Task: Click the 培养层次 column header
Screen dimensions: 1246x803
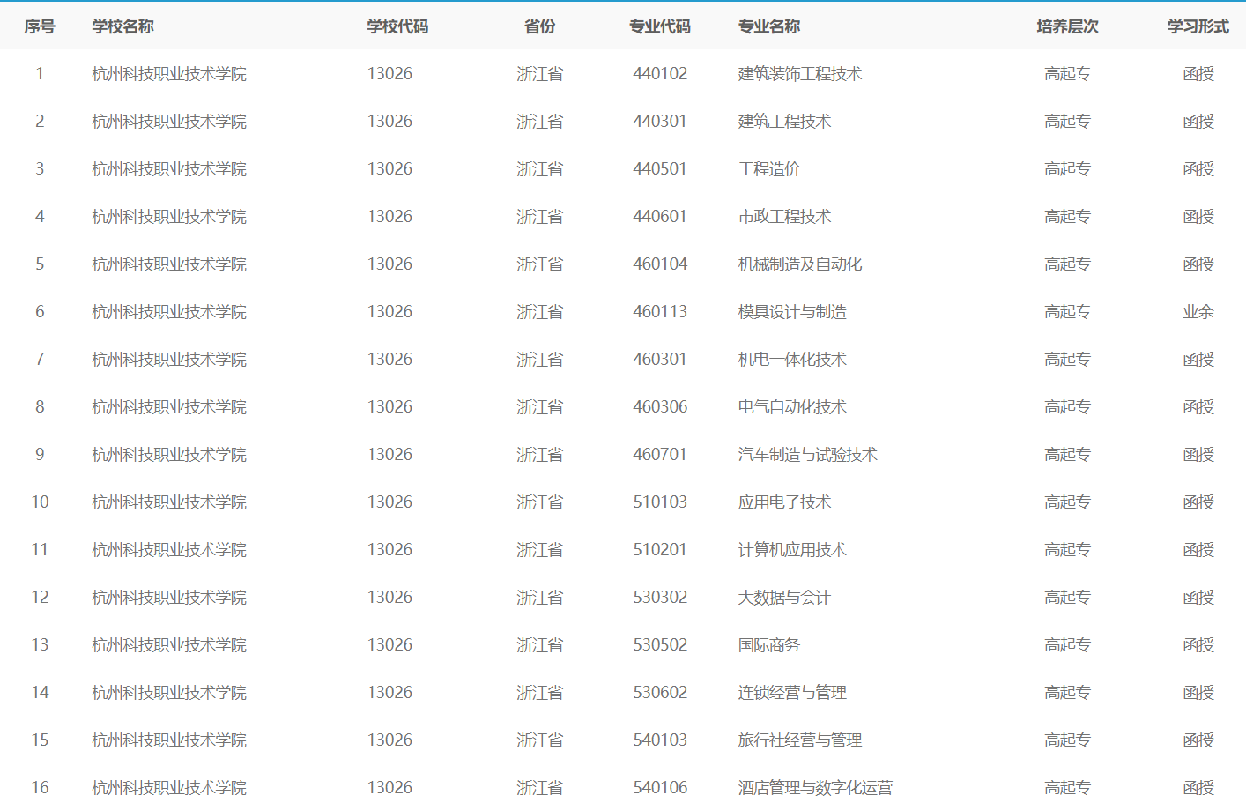Action: 1067,26
